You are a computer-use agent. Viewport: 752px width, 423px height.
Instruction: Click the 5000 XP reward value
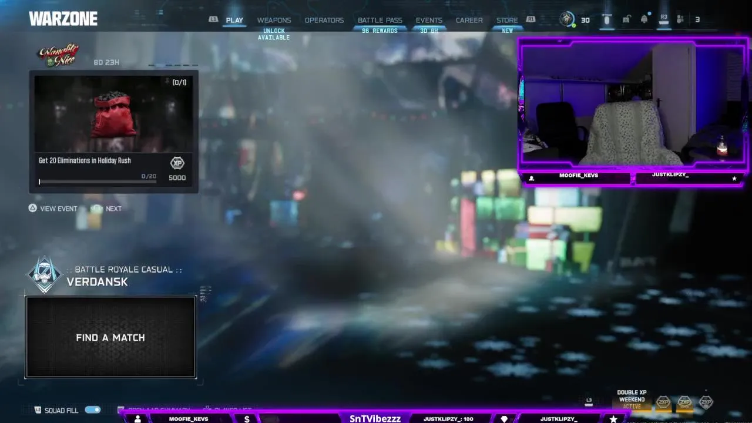177,177
